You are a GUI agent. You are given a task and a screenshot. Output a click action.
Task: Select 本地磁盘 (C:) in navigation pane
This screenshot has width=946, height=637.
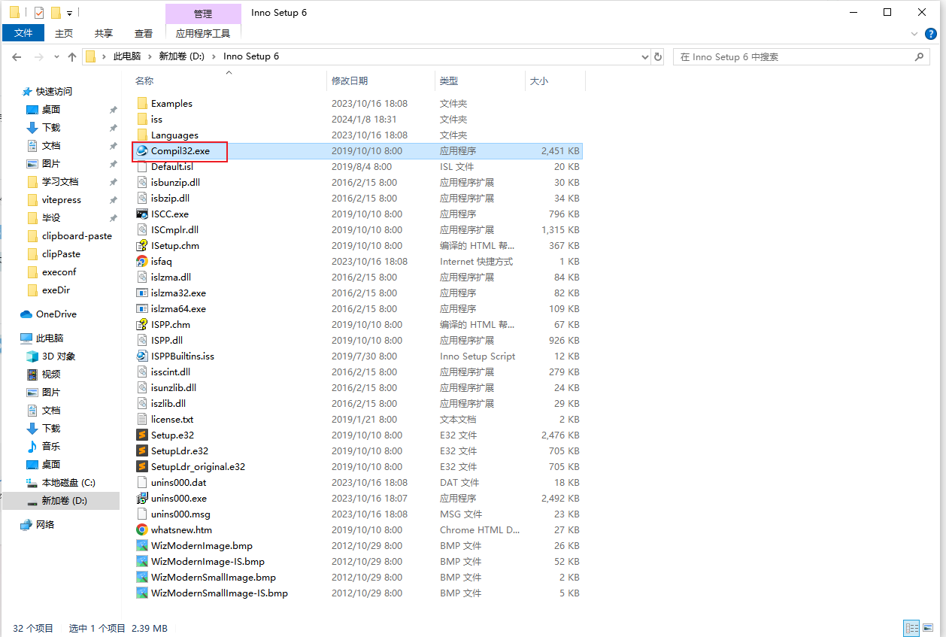(68, 482)
